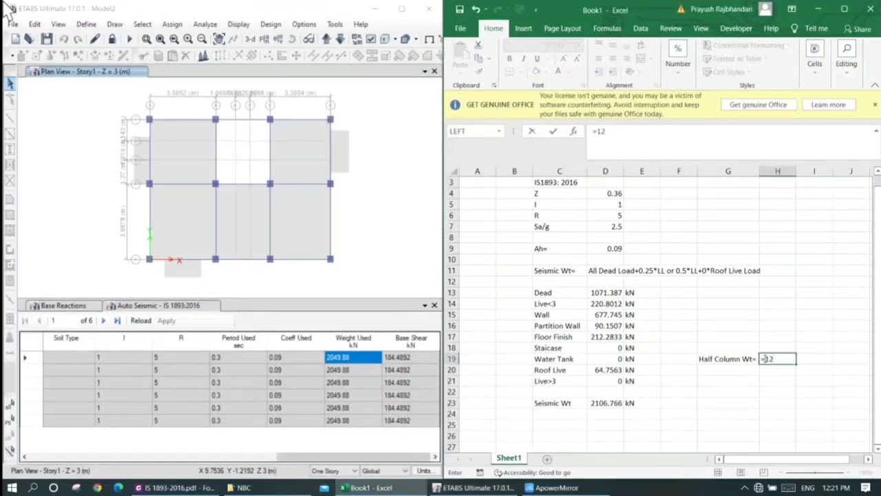Click the Cells group icon in ribbon
881x496 pixels.
click(814, 49)
